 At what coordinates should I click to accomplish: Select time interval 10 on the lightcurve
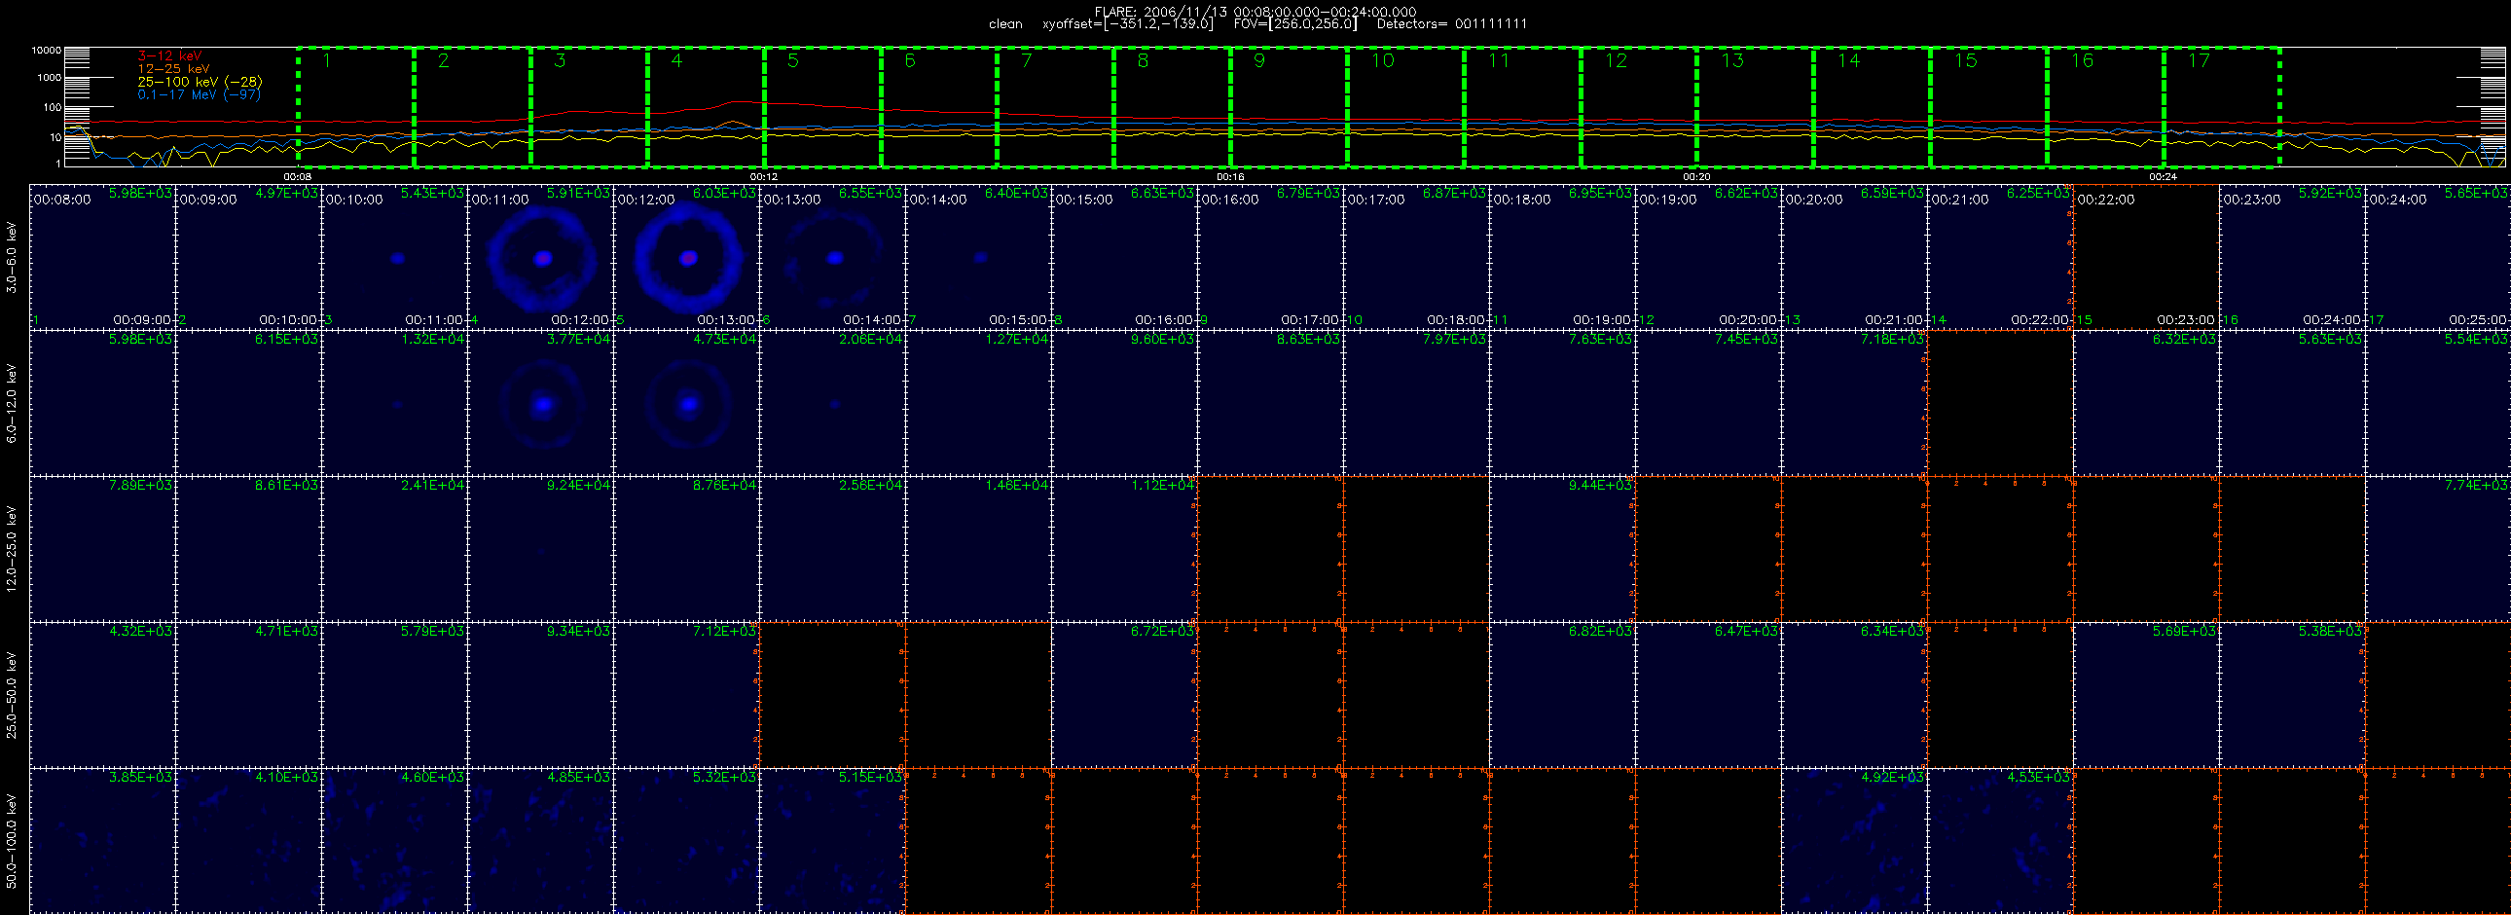coord(1405,106)
